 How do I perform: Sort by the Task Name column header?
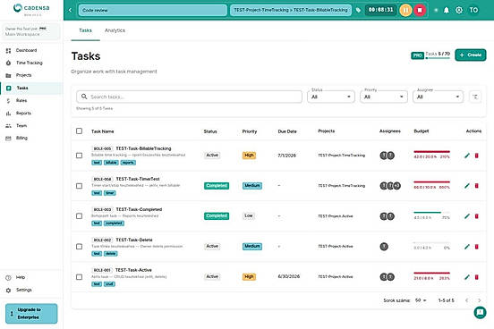click(102, 131)
